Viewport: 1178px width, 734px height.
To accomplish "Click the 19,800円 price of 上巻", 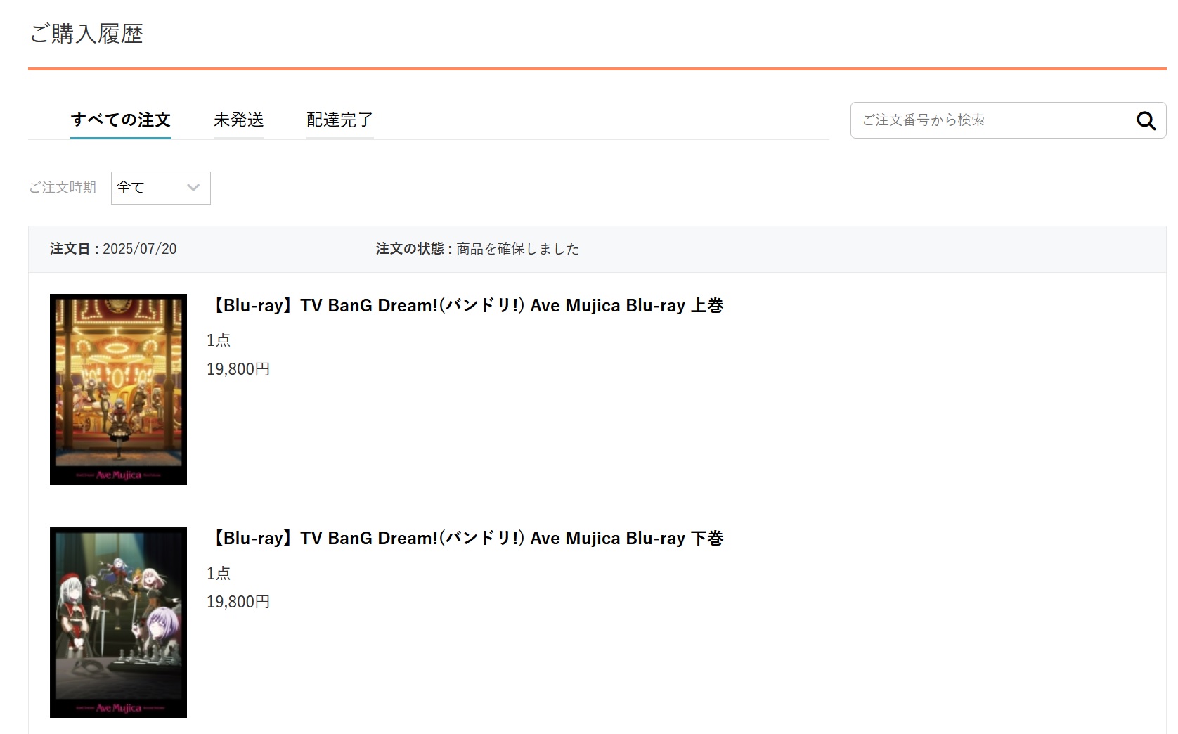I will [238, 369].
